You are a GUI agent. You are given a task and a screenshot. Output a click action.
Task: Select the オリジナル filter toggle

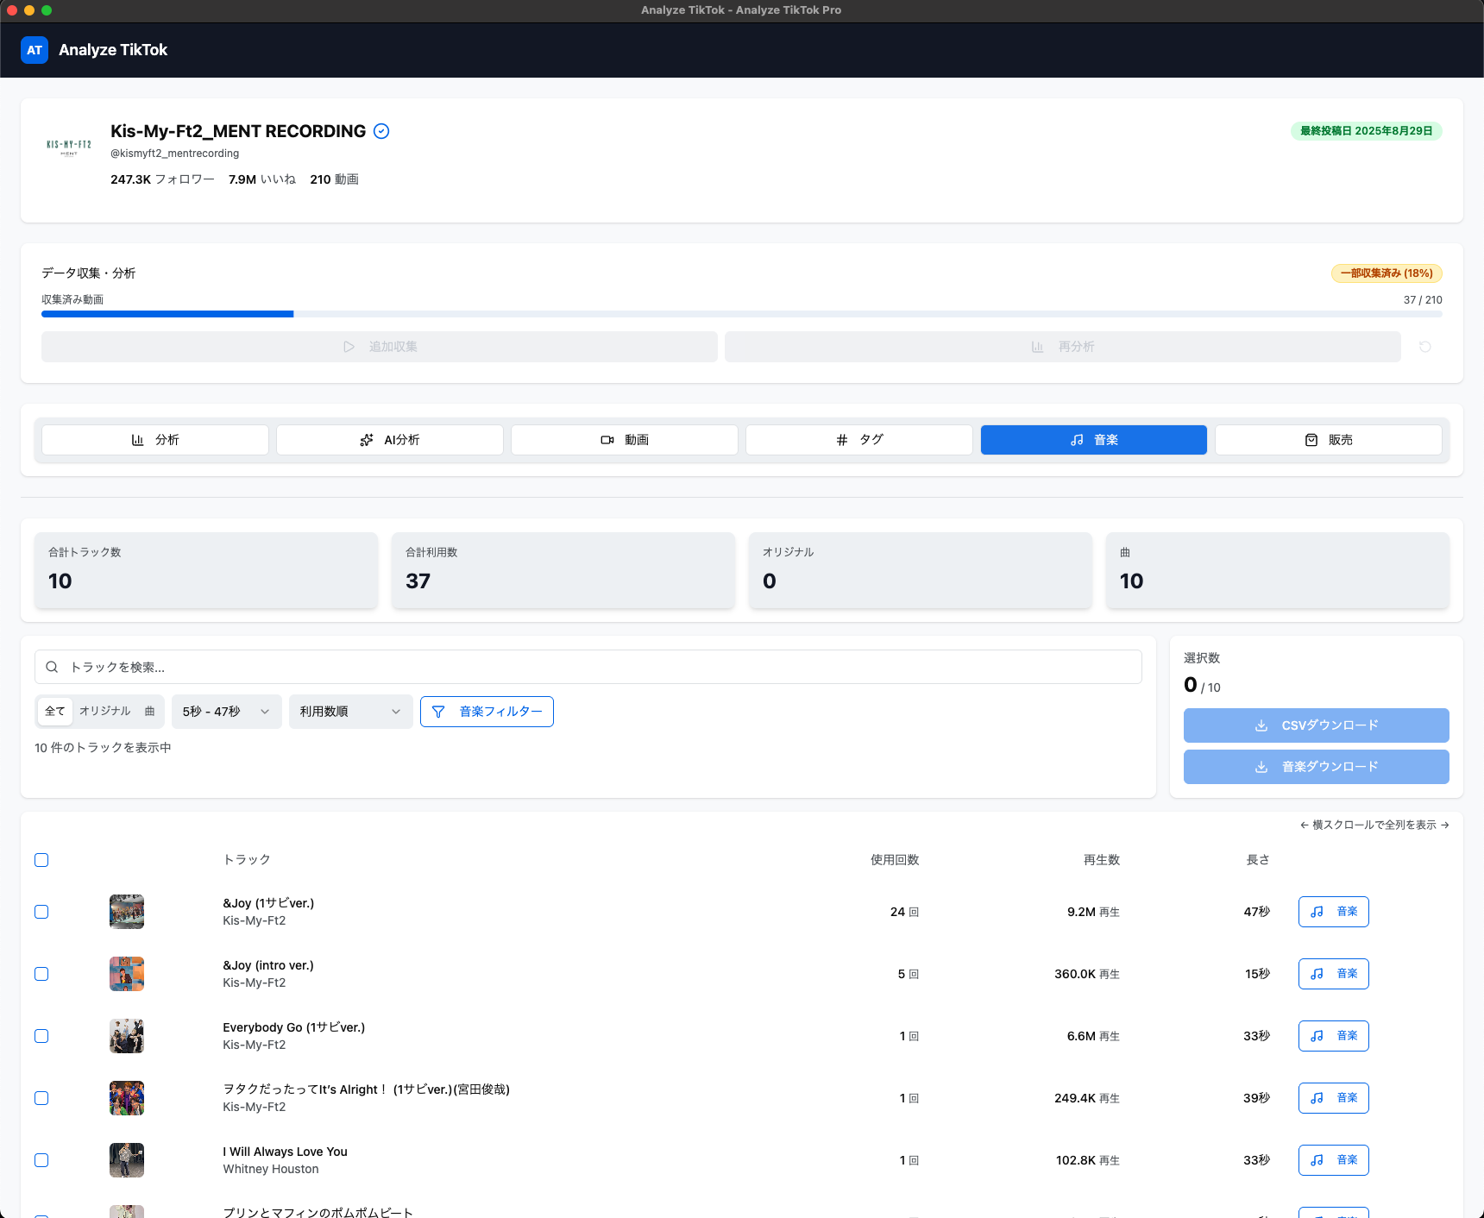tap(104, 711)
